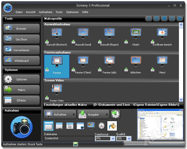
Task: Open the Qualität dropdown showing 100
Action: click(129, 139)
